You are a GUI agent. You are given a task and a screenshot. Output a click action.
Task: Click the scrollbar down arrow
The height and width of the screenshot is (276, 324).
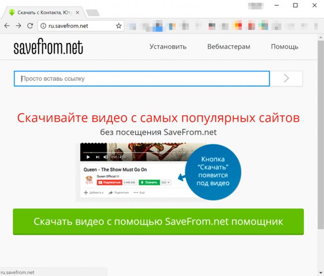(321, 273)
